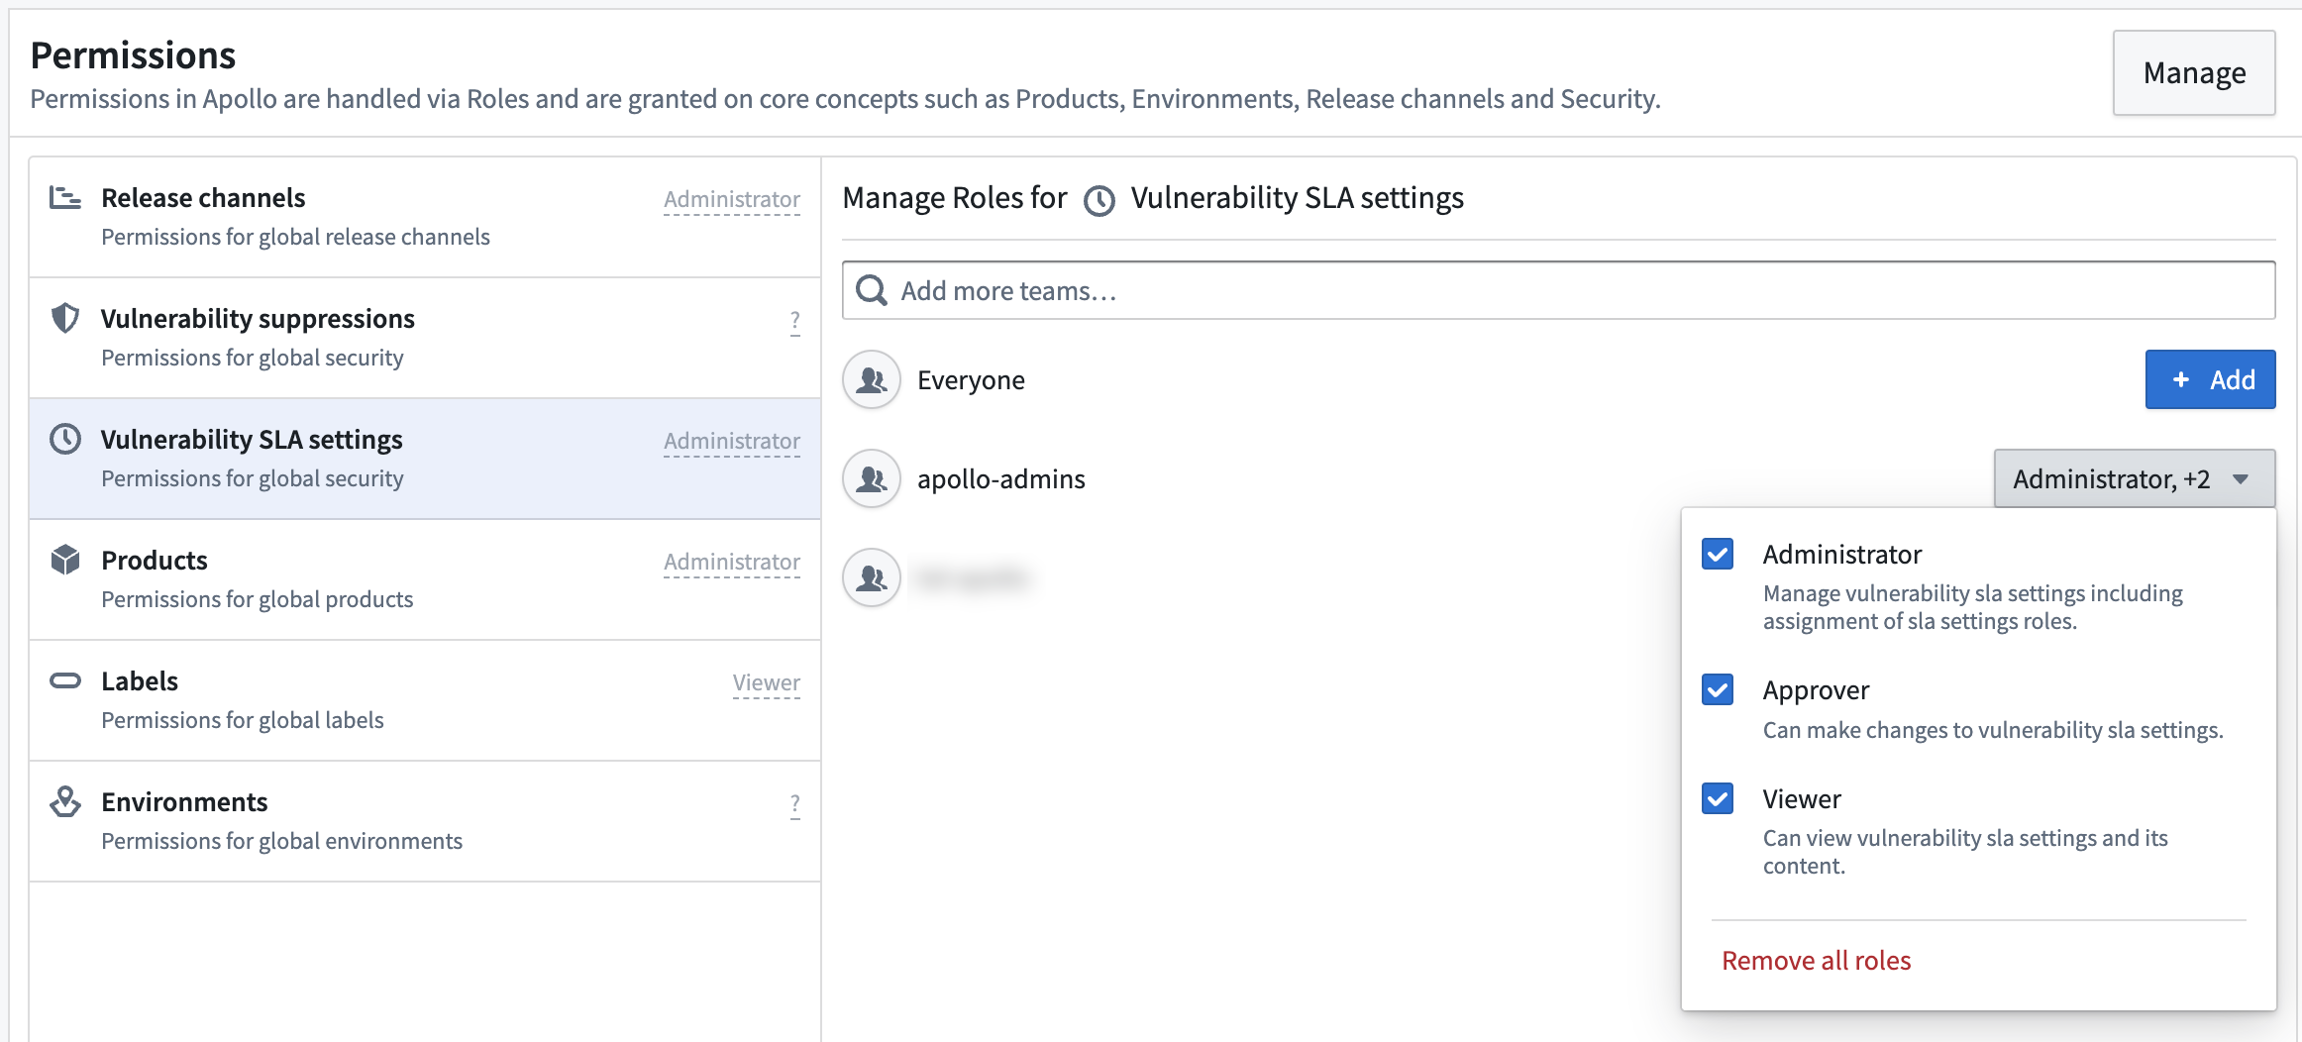Uncheck the Administrator role checkbox
The height and width of the screenshot is (1042, 2302).
(1718, 554)
